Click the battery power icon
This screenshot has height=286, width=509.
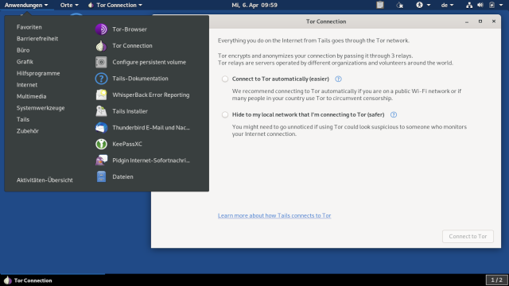(492, 5)
